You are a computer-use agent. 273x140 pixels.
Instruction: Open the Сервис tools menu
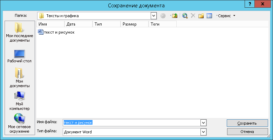pos(226,16)
